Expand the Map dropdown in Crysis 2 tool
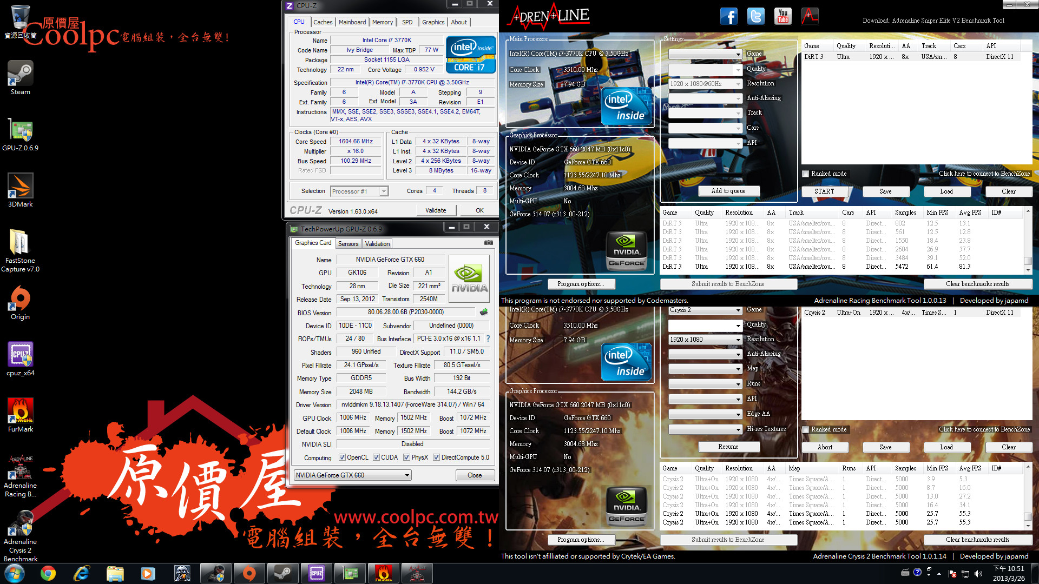Image resolution: width=1039 pixels, height=584 pixels. point(705,369)
